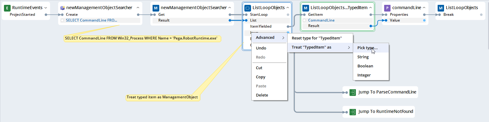Choose String type option
489x122 pixels.
371,57
